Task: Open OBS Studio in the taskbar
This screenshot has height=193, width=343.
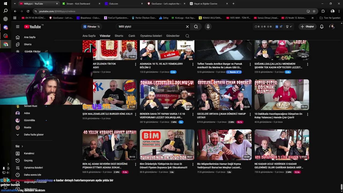Action: click(6, 36)
